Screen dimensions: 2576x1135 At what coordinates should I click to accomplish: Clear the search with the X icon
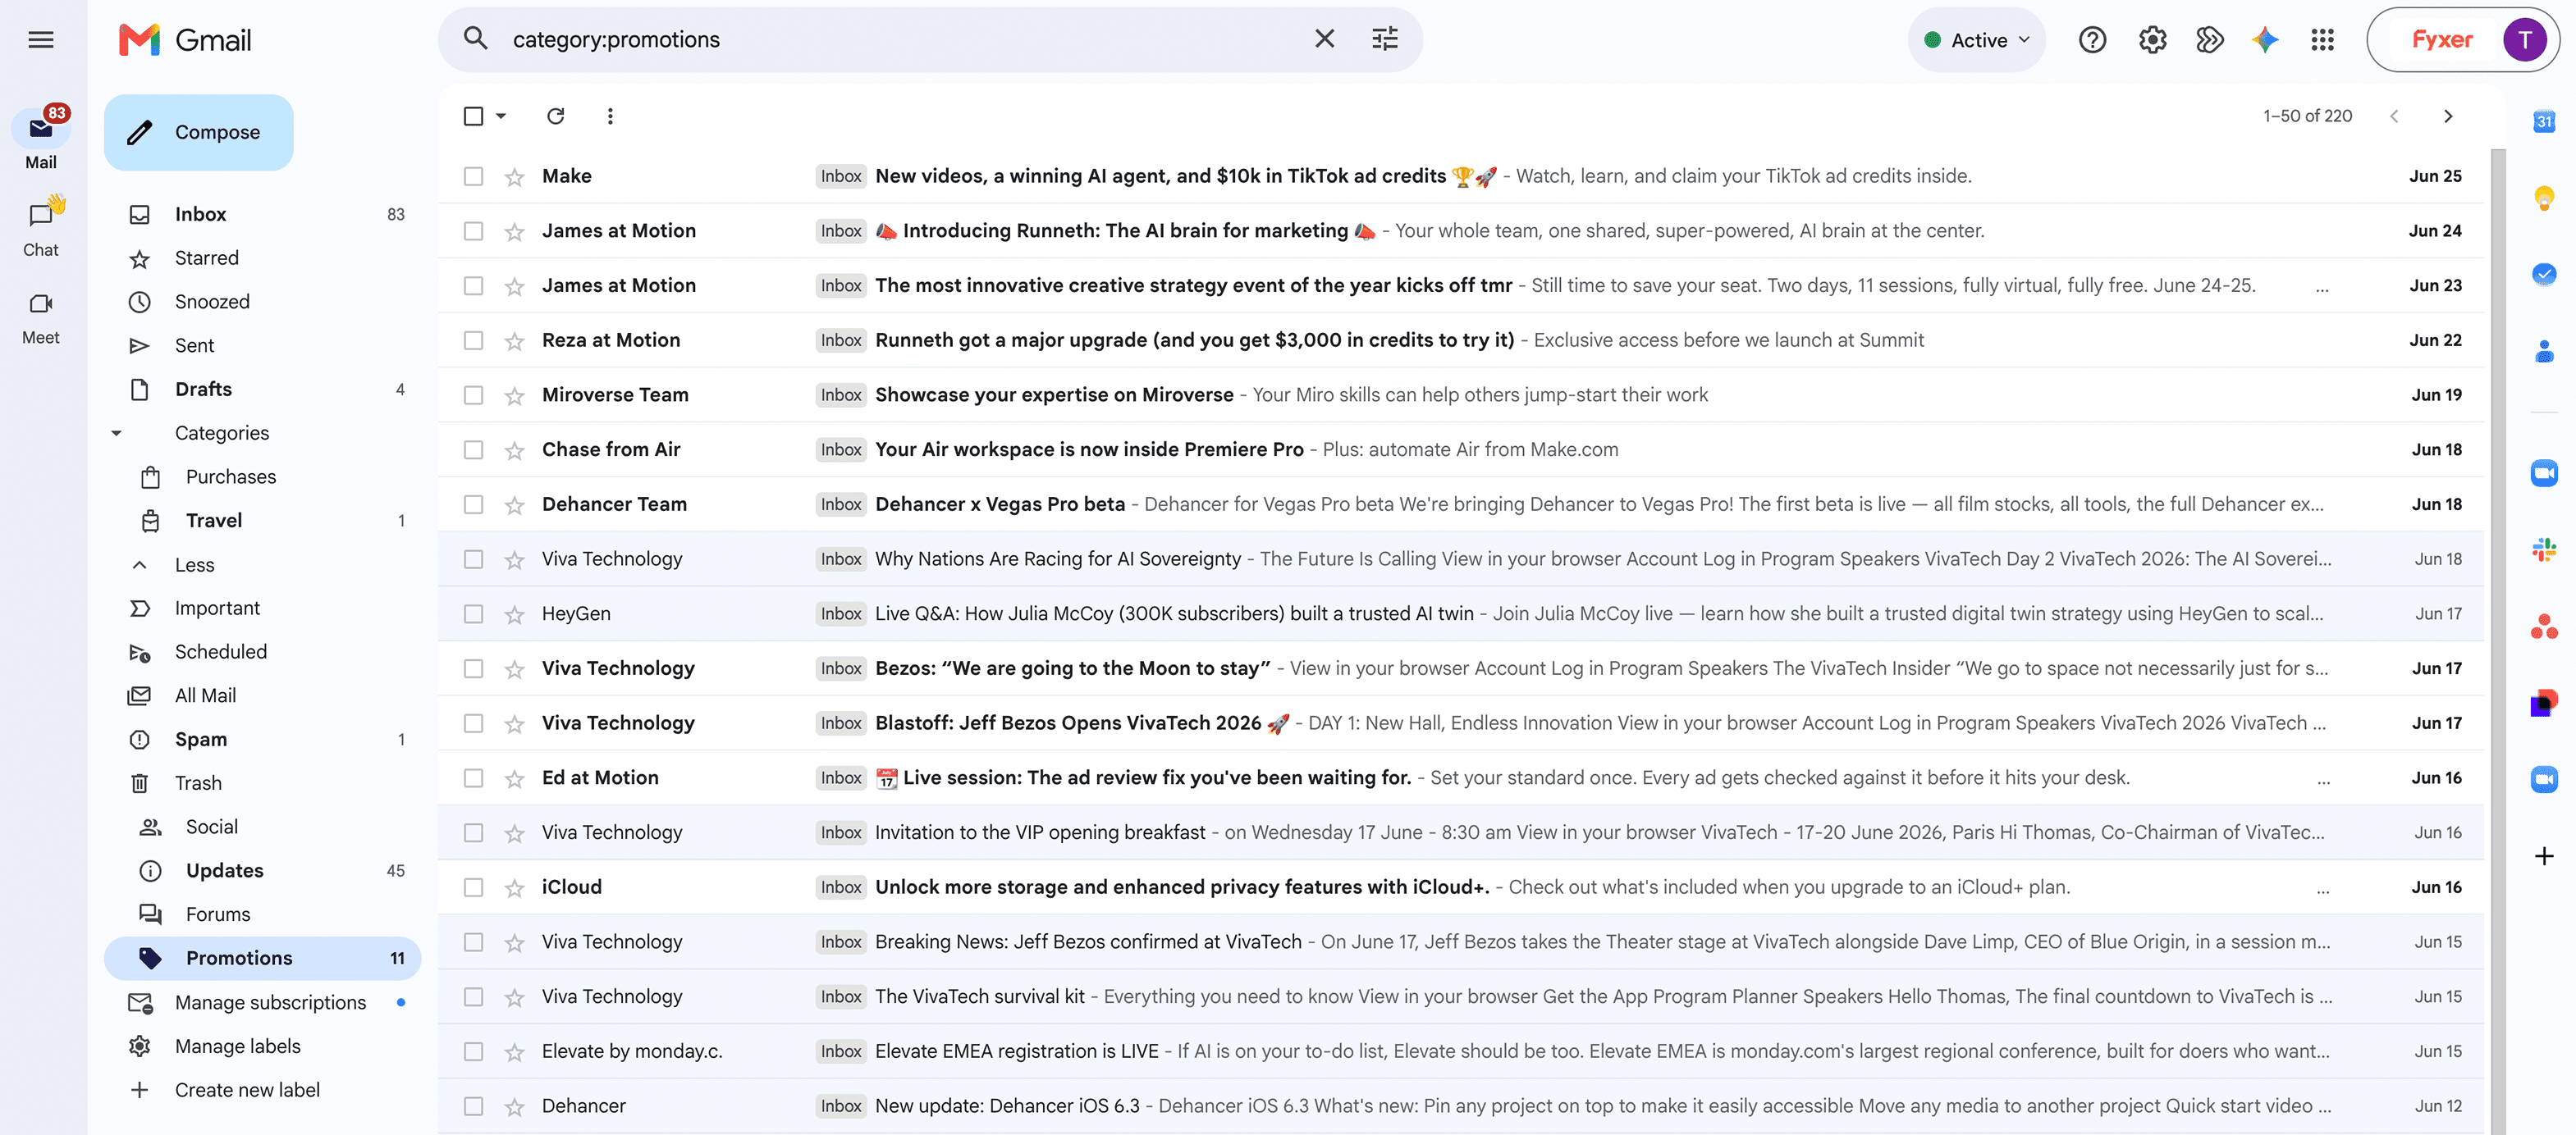coord(1324,39)
